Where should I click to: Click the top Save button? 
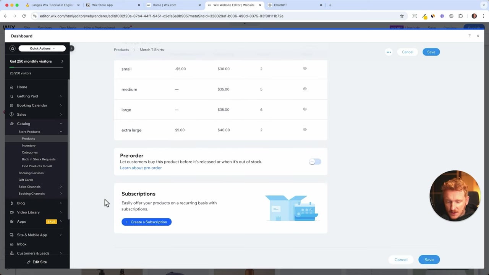click(x=431, y=52)
